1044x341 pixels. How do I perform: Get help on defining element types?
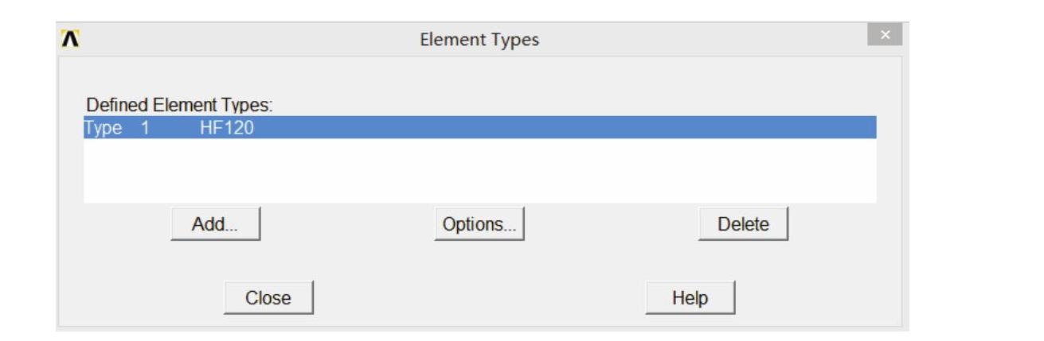[690, 298]
